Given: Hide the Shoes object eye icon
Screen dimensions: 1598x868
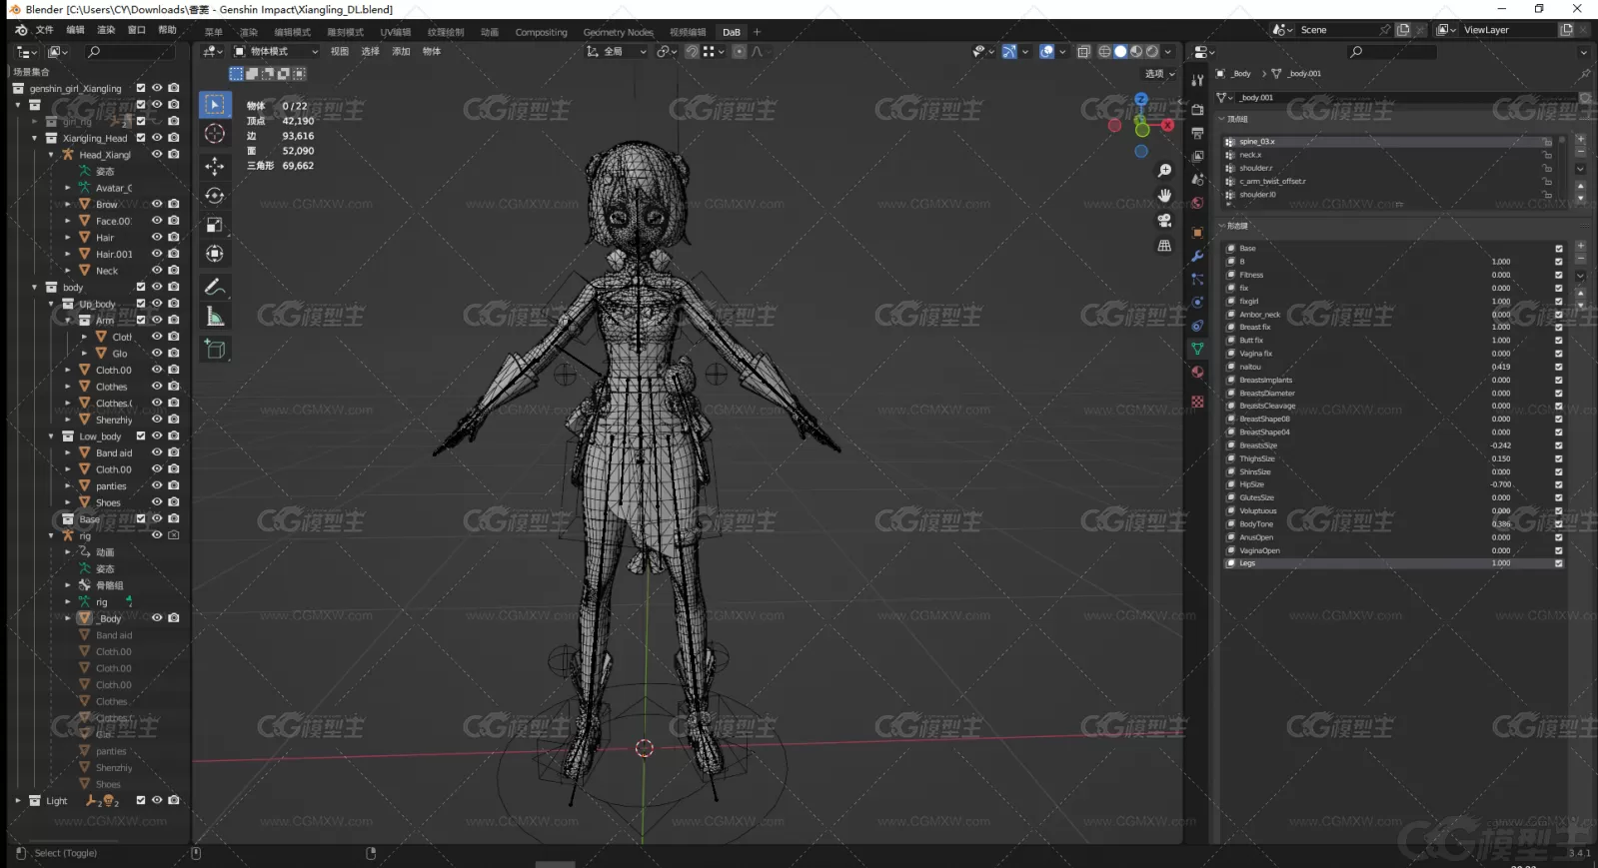Looking at the screenshot, I should (157, 502).
